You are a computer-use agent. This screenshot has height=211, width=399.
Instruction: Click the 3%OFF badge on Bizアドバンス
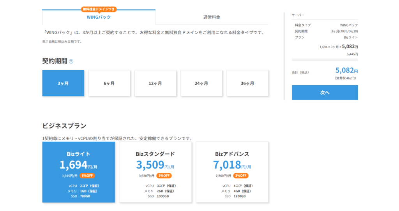point(241,176)
